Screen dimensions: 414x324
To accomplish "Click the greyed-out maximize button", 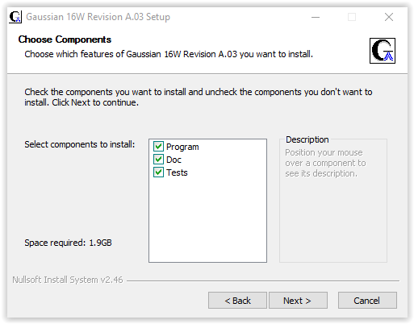I will click(x=352, y=17).
